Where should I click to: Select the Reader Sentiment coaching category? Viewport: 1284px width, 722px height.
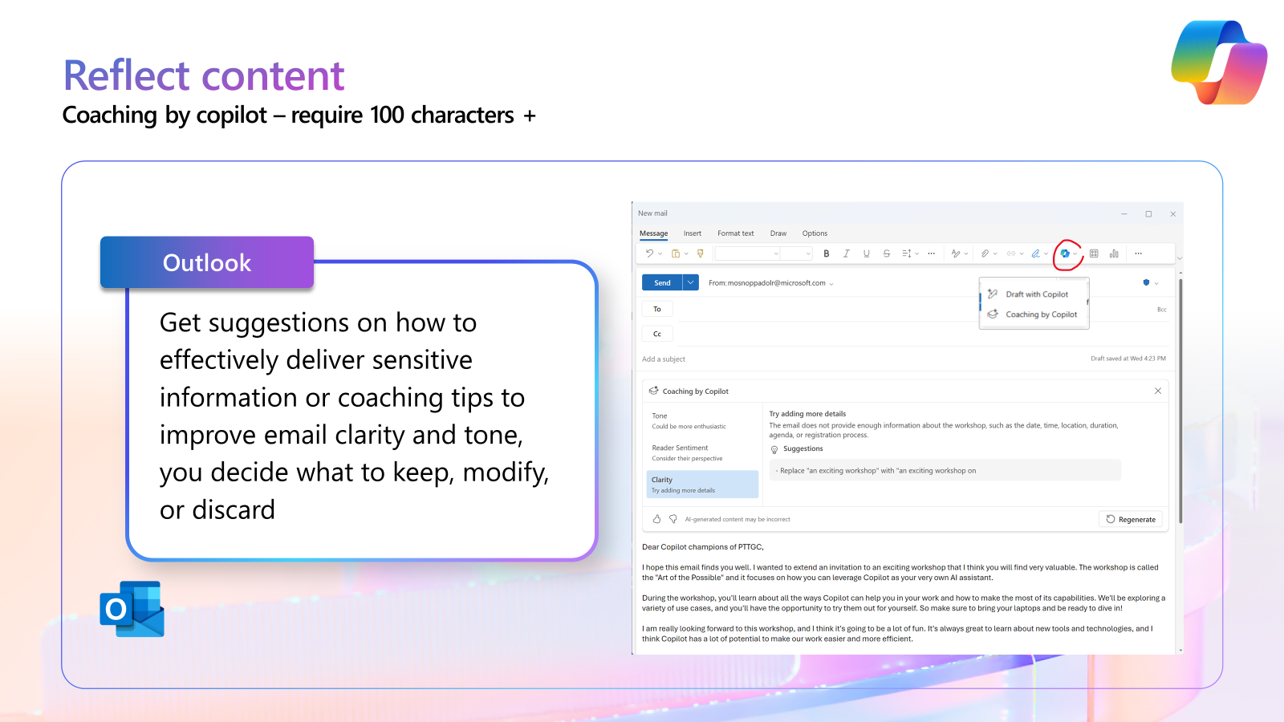coord(703,453)
